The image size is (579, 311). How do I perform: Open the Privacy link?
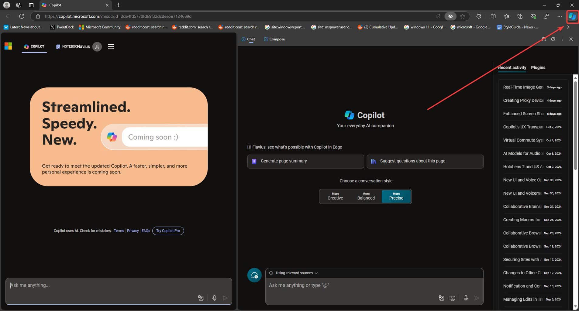(133, 231)
